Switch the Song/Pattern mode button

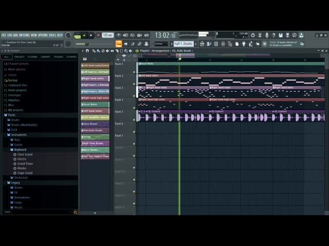tap(78, 36)
